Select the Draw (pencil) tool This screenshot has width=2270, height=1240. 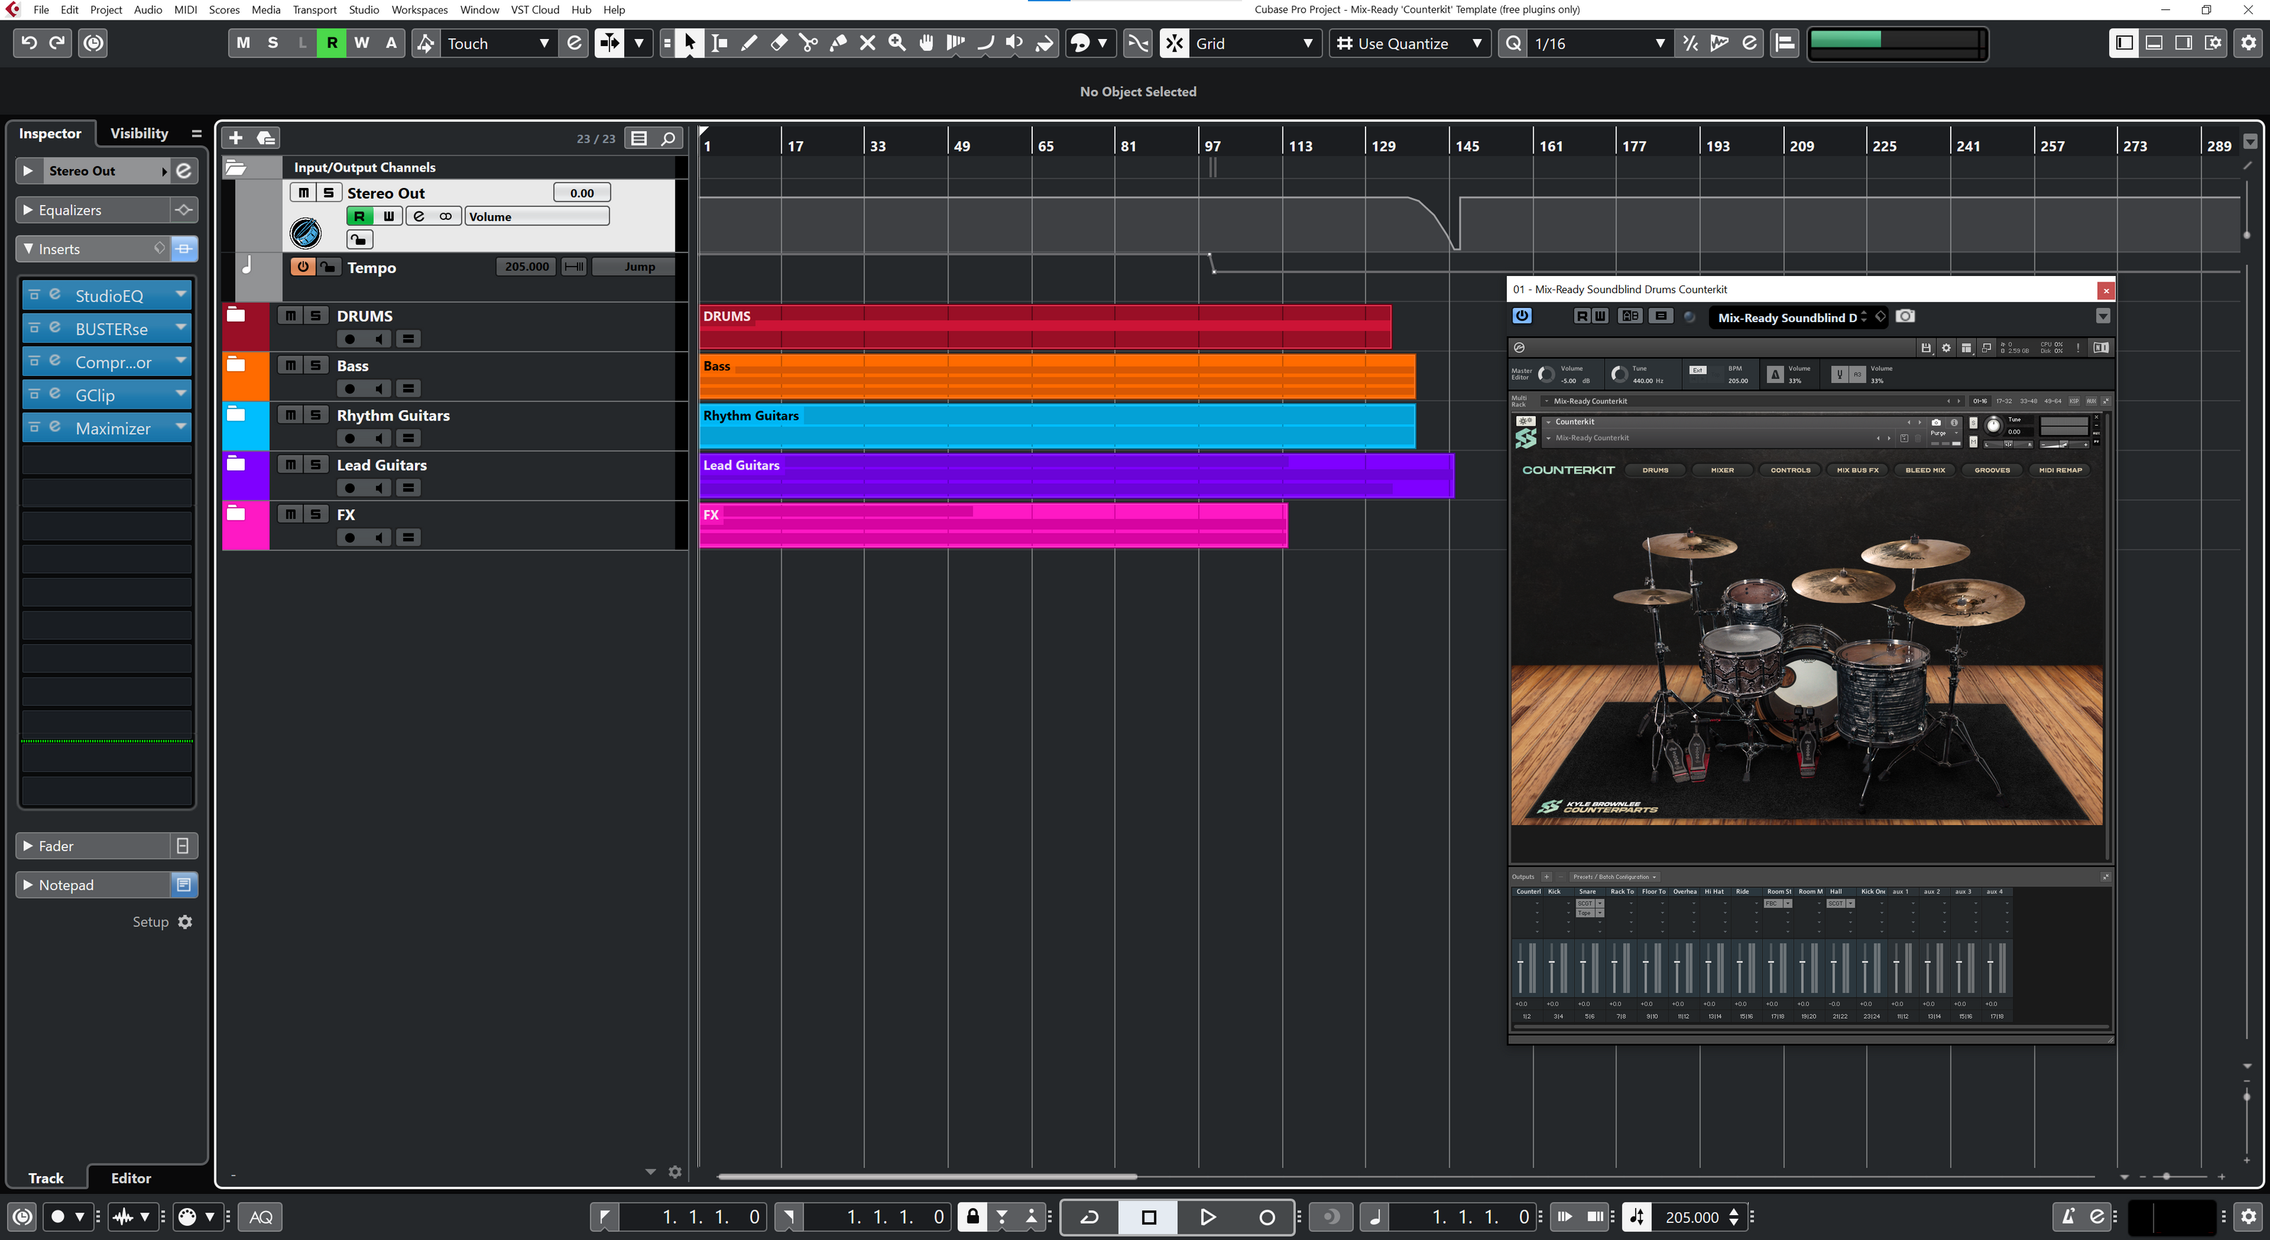click(748, 43)
